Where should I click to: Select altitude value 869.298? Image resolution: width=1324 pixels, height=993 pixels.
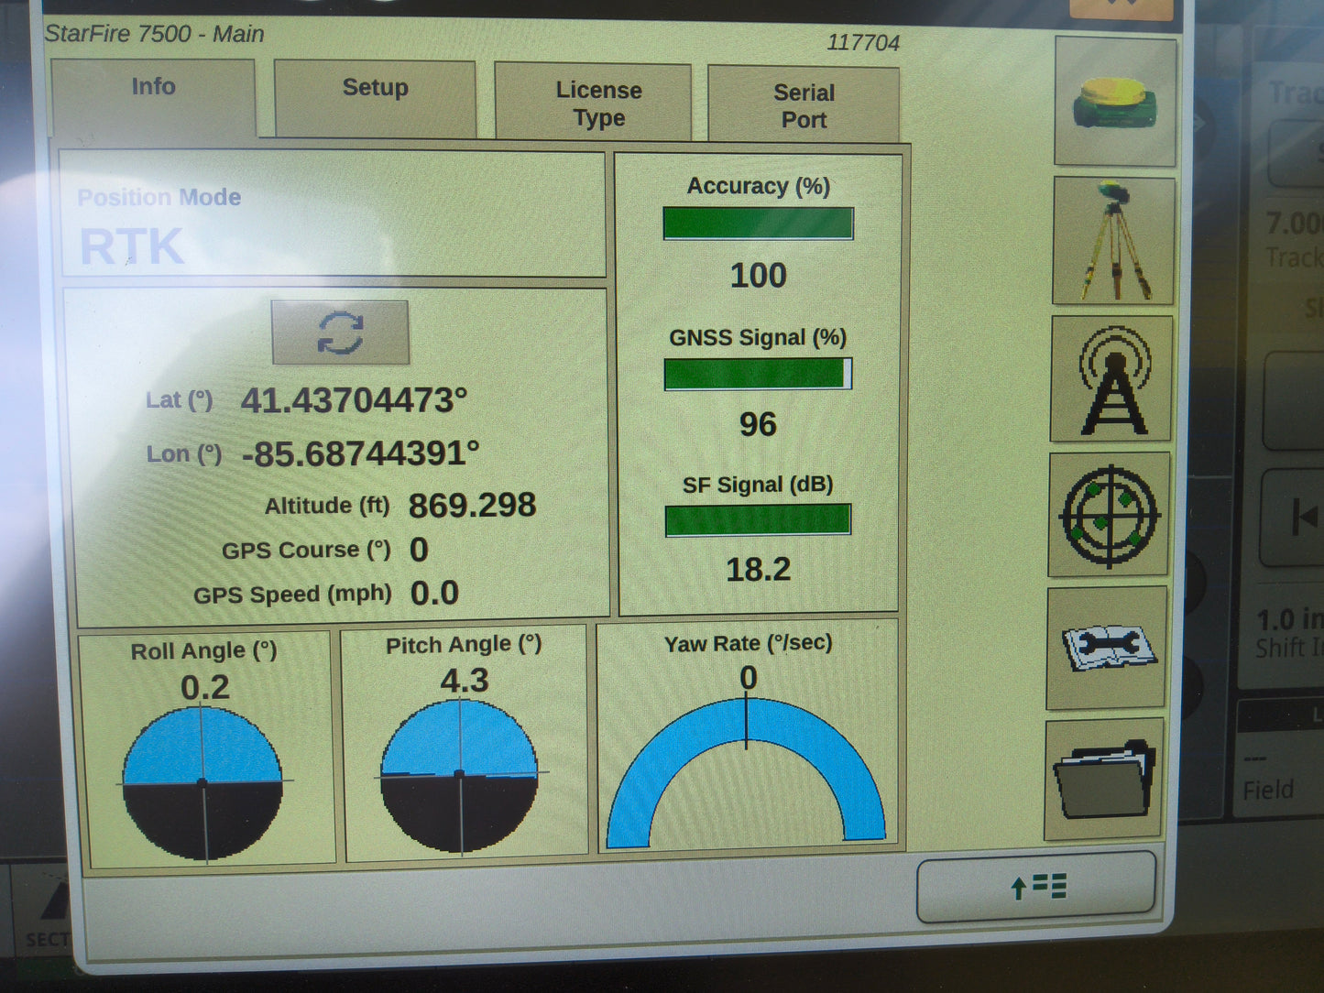(x=472, y=506)
